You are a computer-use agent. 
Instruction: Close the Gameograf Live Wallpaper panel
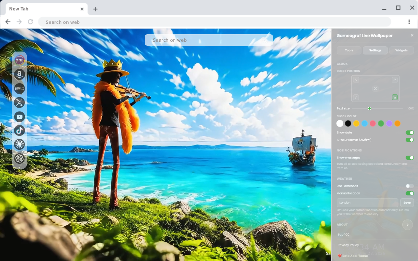[x=412, y=36]
